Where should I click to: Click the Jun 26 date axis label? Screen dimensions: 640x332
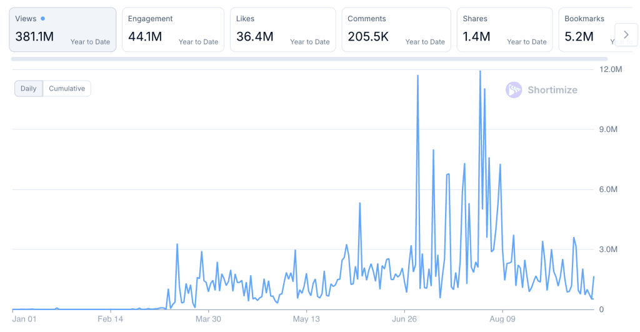pos(404,319)
